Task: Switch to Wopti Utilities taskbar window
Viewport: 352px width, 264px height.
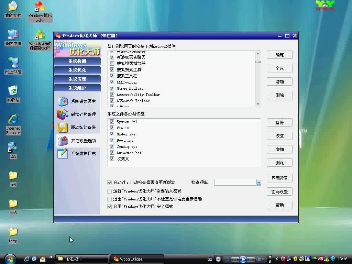Action: point(137,259)
